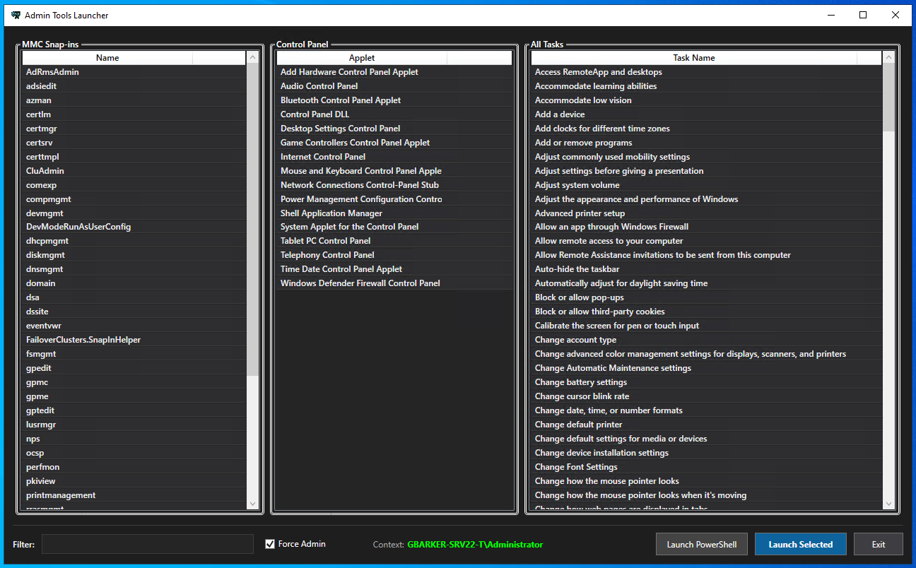Click the Exit button
916x568 pixels.
click(x=878, y=544)
